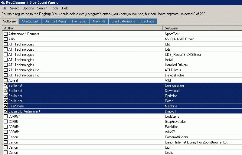
Task: Open the Tools menu
Action: point(55,8)
